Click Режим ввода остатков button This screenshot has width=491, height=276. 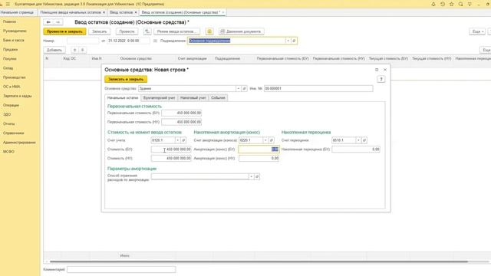176,31
